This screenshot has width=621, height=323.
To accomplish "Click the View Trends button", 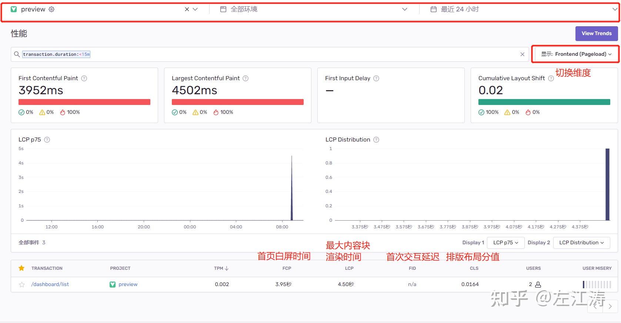I will [x=596, y=33].
